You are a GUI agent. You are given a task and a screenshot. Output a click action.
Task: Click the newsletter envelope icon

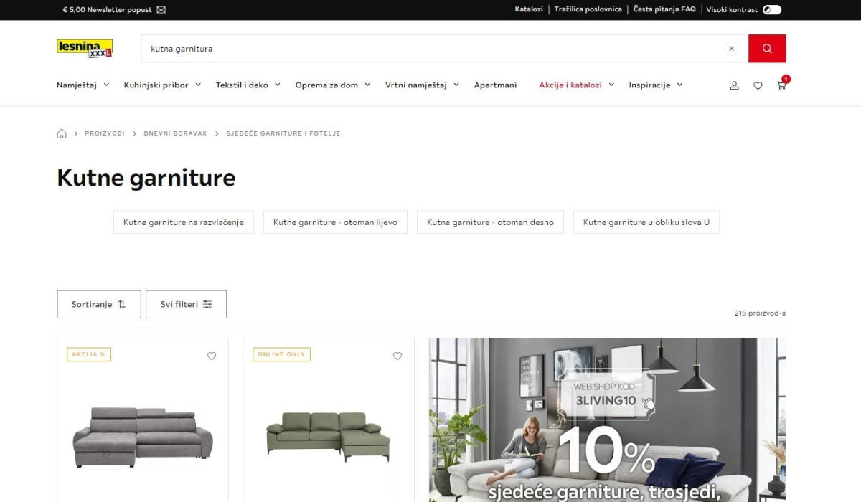(x=161, y=10)
